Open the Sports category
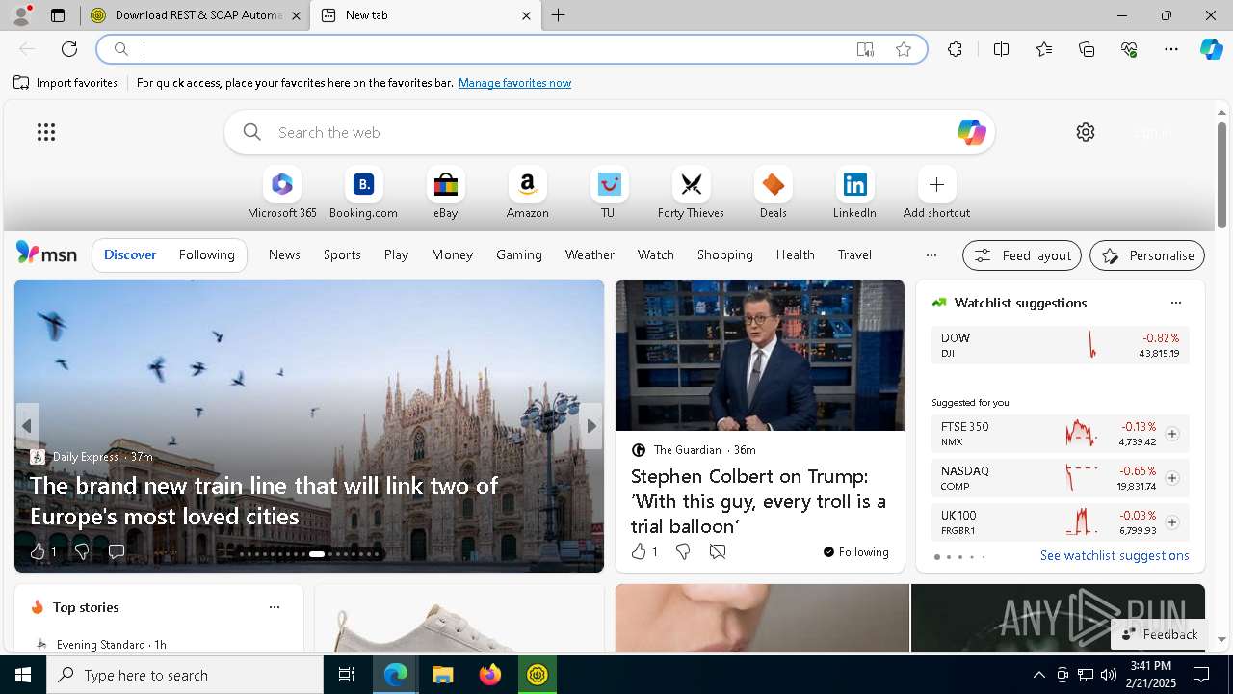Screen dimensions: 1233x694 coord(342,254)
